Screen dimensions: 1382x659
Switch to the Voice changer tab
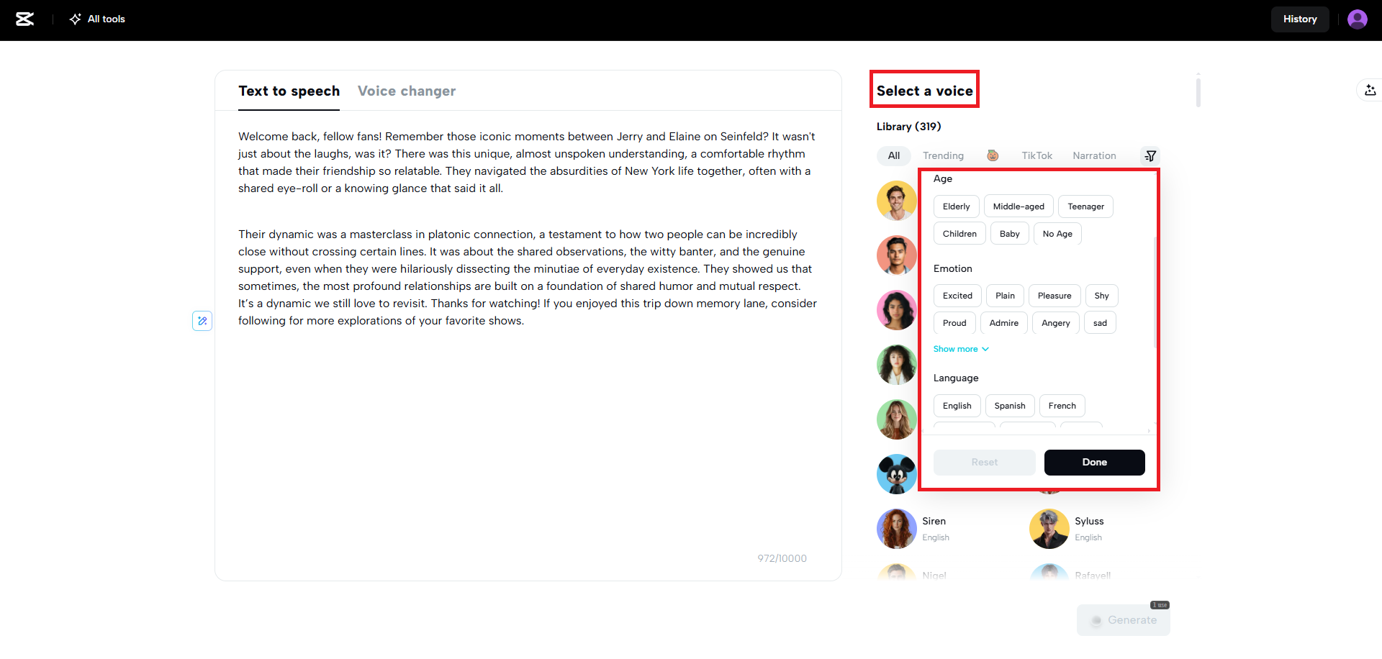click(407, 91)
